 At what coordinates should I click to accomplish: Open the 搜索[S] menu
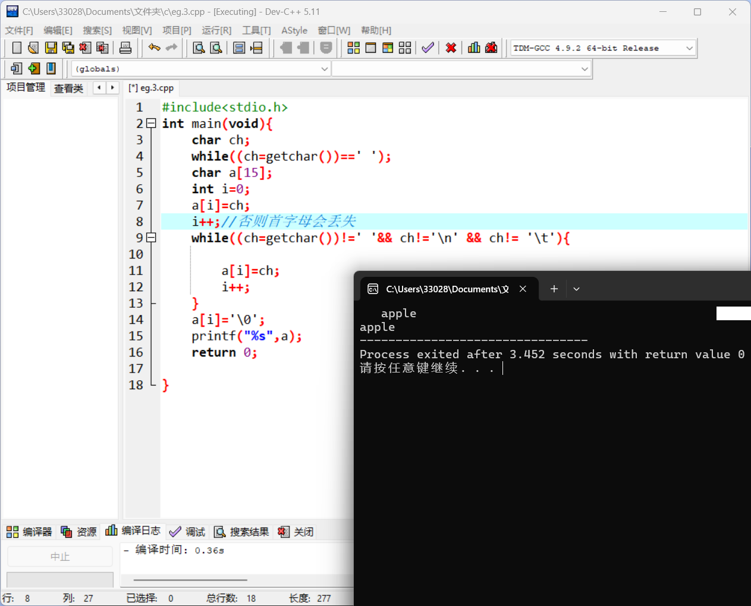tap(97, 30)
